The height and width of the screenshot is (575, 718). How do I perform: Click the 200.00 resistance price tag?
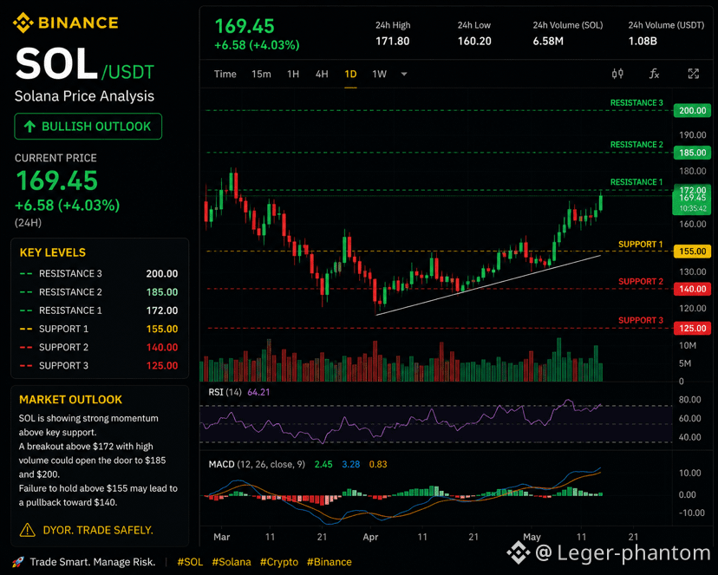tap(692, 110)
